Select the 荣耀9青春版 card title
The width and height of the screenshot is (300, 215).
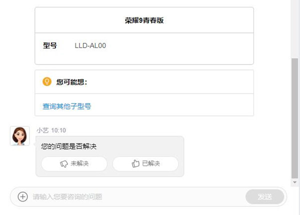(144, 20)
